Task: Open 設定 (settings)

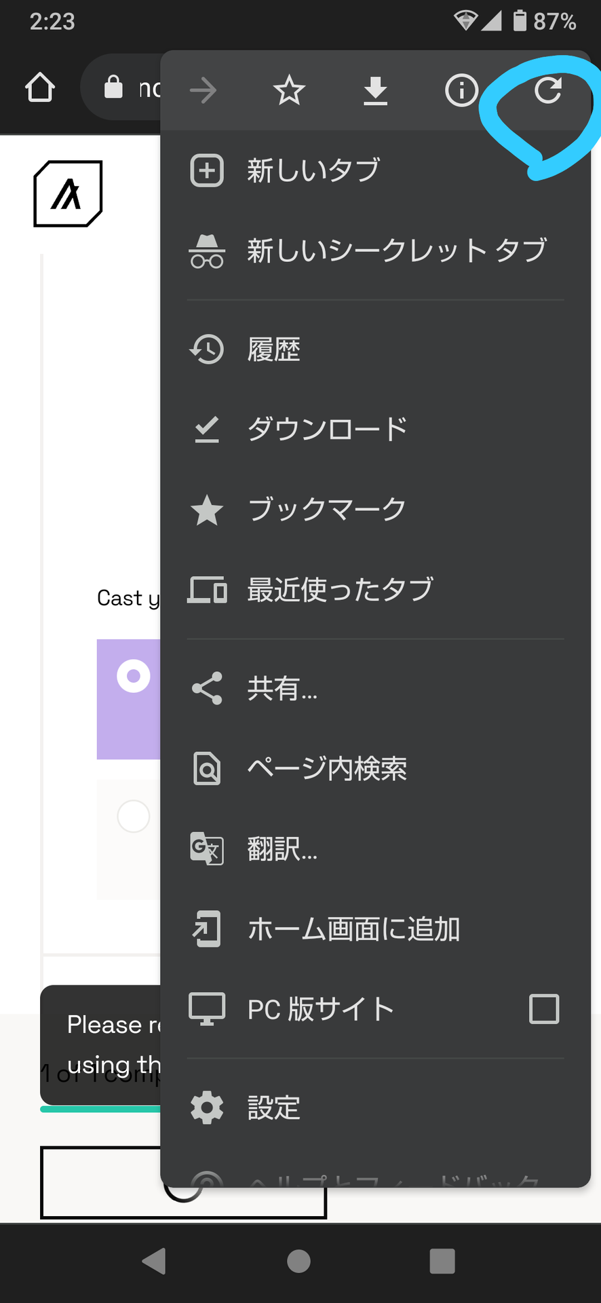Action: (375, 1108)
